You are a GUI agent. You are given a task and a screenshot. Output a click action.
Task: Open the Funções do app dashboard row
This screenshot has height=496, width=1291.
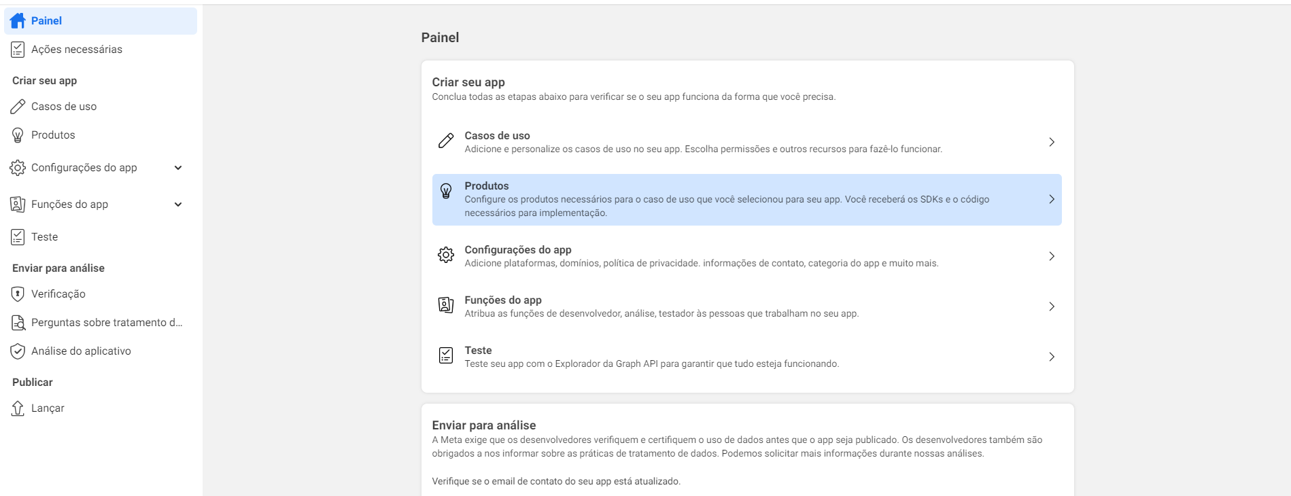coord(746,306)
